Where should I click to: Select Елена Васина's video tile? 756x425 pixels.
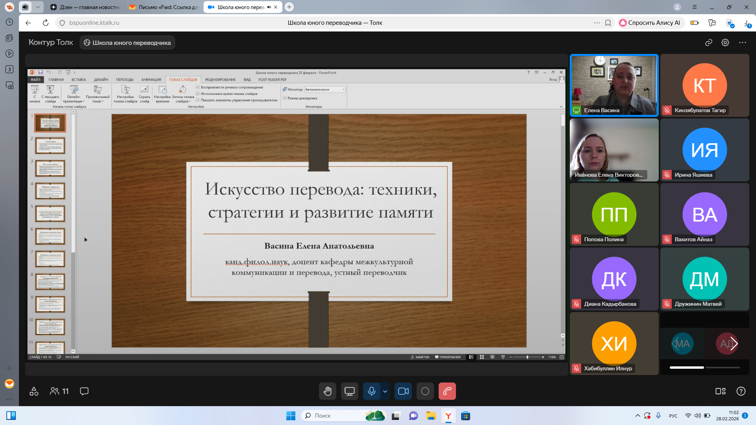pos(614,85)
